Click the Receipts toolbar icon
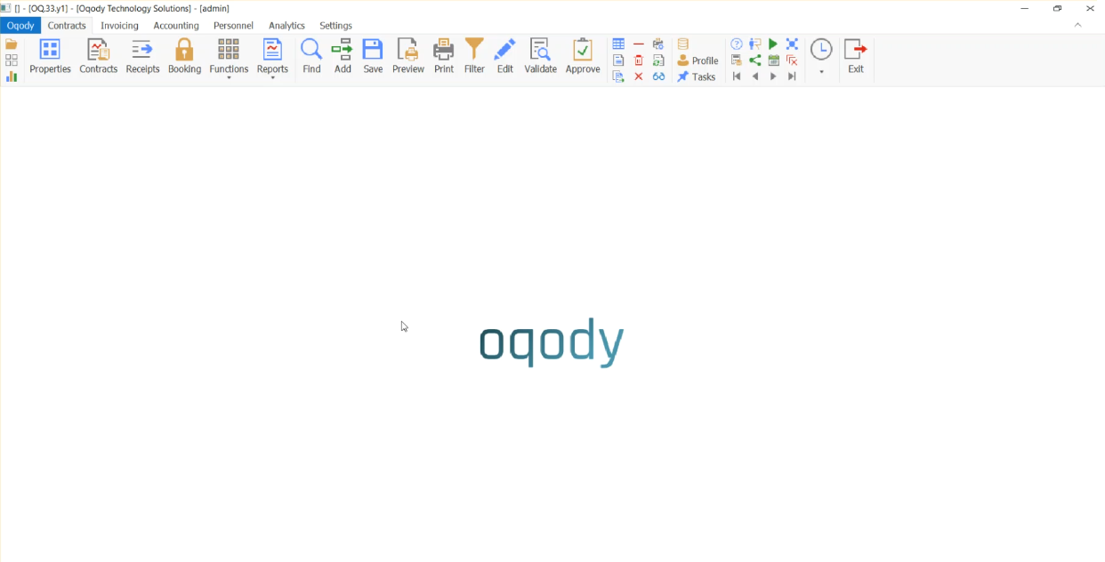The width and height of the screenshot is (1105, 562). coord(142,57)
